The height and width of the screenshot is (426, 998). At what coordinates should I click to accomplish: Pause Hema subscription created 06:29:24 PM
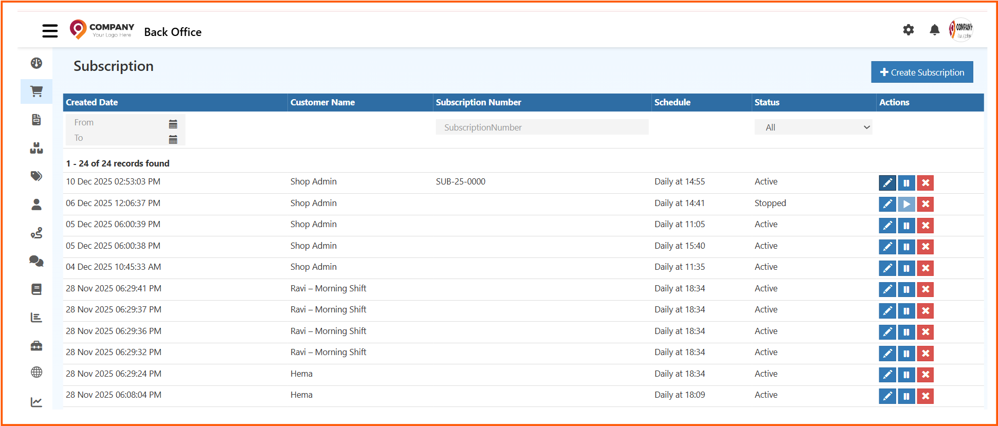coord(906,375)
